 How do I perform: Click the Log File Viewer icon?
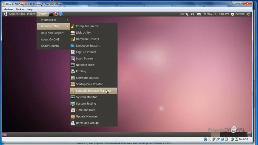pos(73,52)
